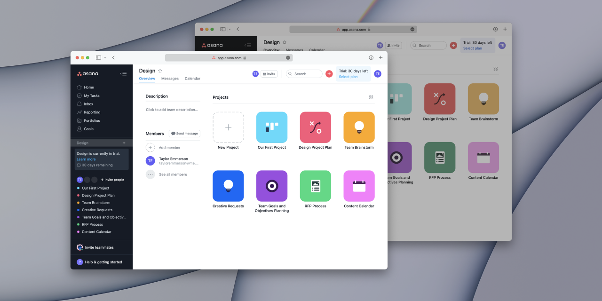Click the Asana logo in the sidebar
602x301 pixels.
coord(87,73)
